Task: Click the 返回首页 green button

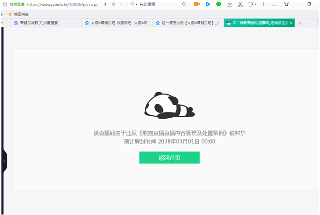Action: 169,157
